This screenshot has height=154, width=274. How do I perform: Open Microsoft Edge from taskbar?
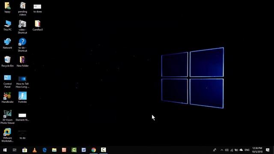click(x=45, y=150)
